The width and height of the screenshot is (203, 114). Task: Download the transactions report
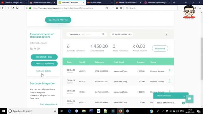(x=160, y=48)
